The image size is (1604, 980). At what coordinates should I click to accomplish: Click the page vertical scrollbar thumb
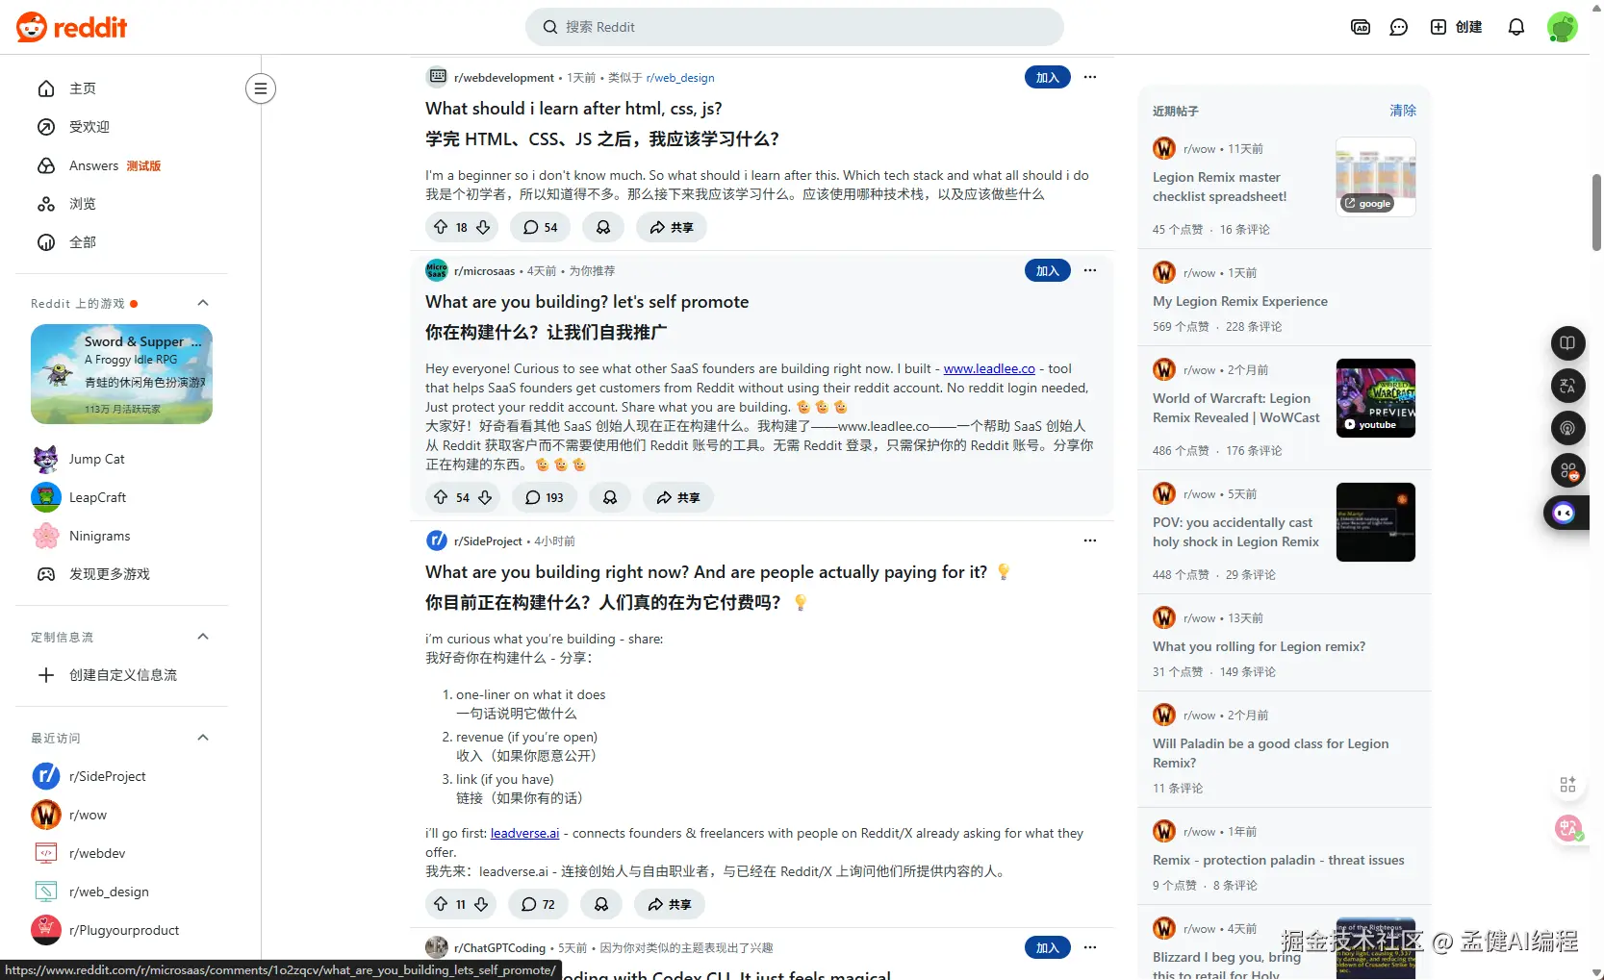point(1596,212)
